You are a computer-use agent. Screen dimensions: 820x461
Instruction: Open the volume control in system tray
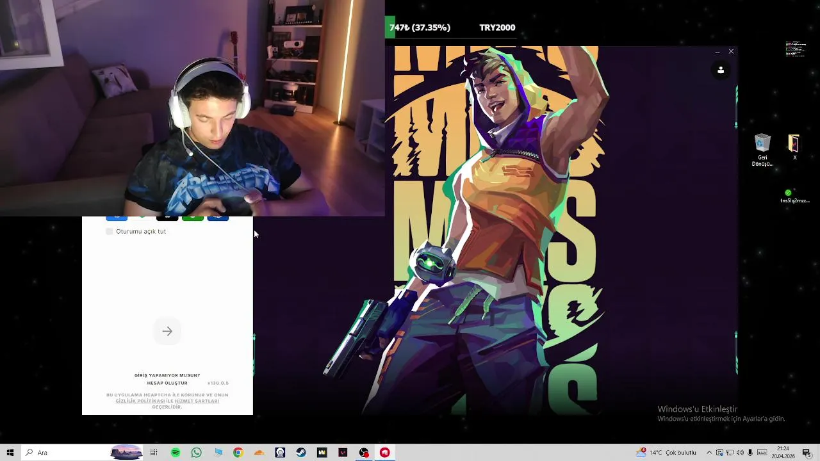tap(740, 453)
